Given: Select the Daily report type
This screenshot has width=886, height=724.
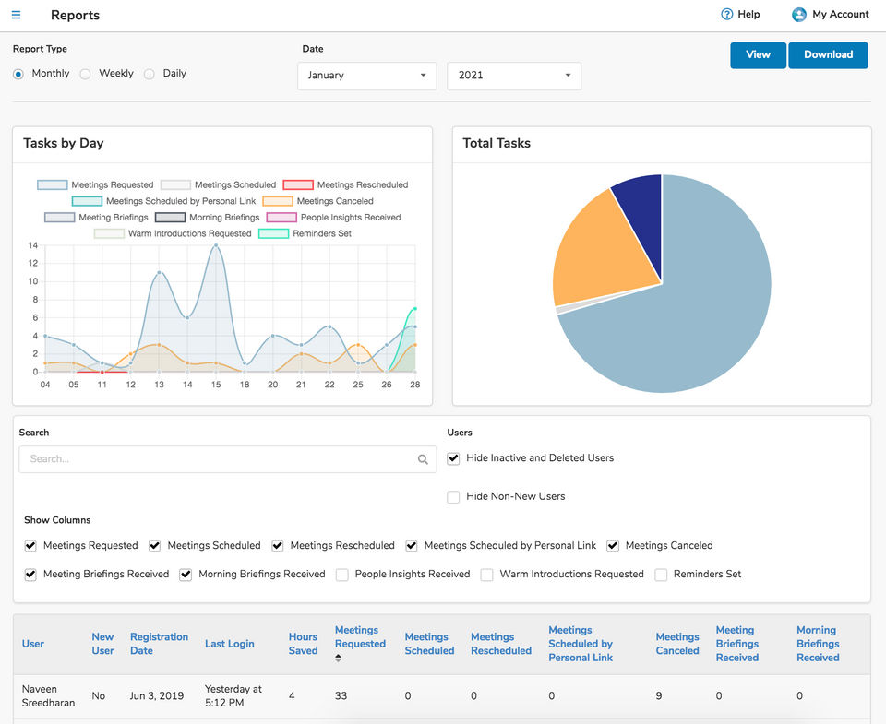Looking at the screenshot, I should [150, 74].
